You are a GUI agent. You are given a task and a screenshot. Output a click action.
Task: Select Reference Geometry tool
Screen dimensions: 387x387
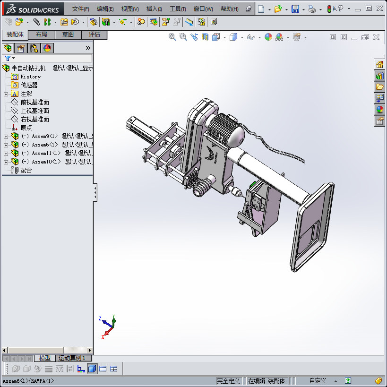pos(123,22)
